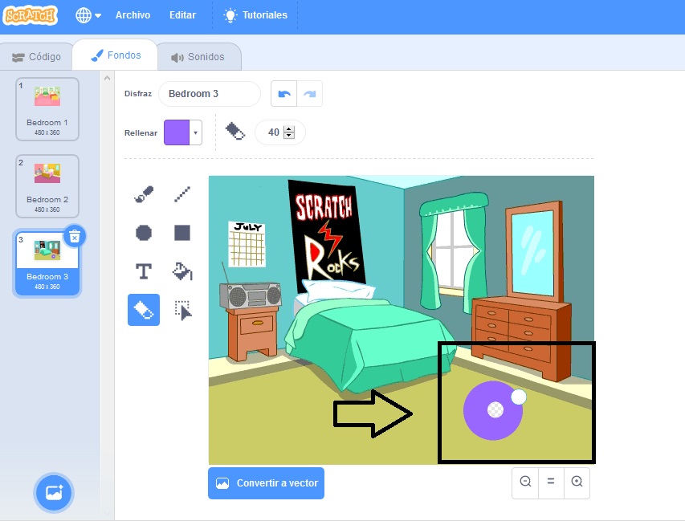Switch to the Sonidos tab

[198, 57]
